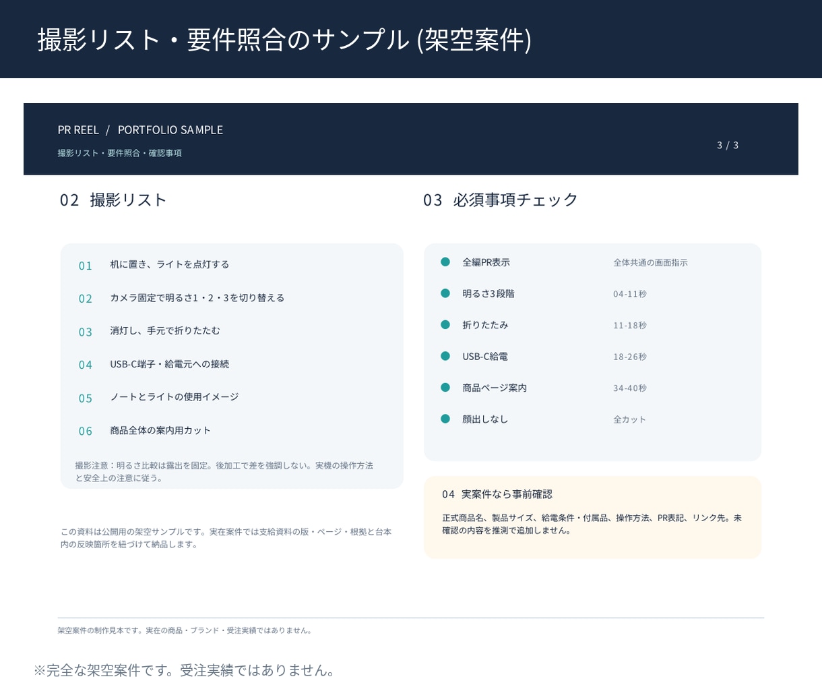Viewport: 822px width, 685px height.
Task: Click the timing 11-18秒
Action: pos(630,325)
